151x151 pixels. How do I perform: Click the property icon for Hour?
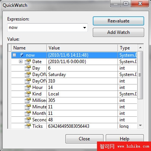pyautogui.click(x=28, y=87)
